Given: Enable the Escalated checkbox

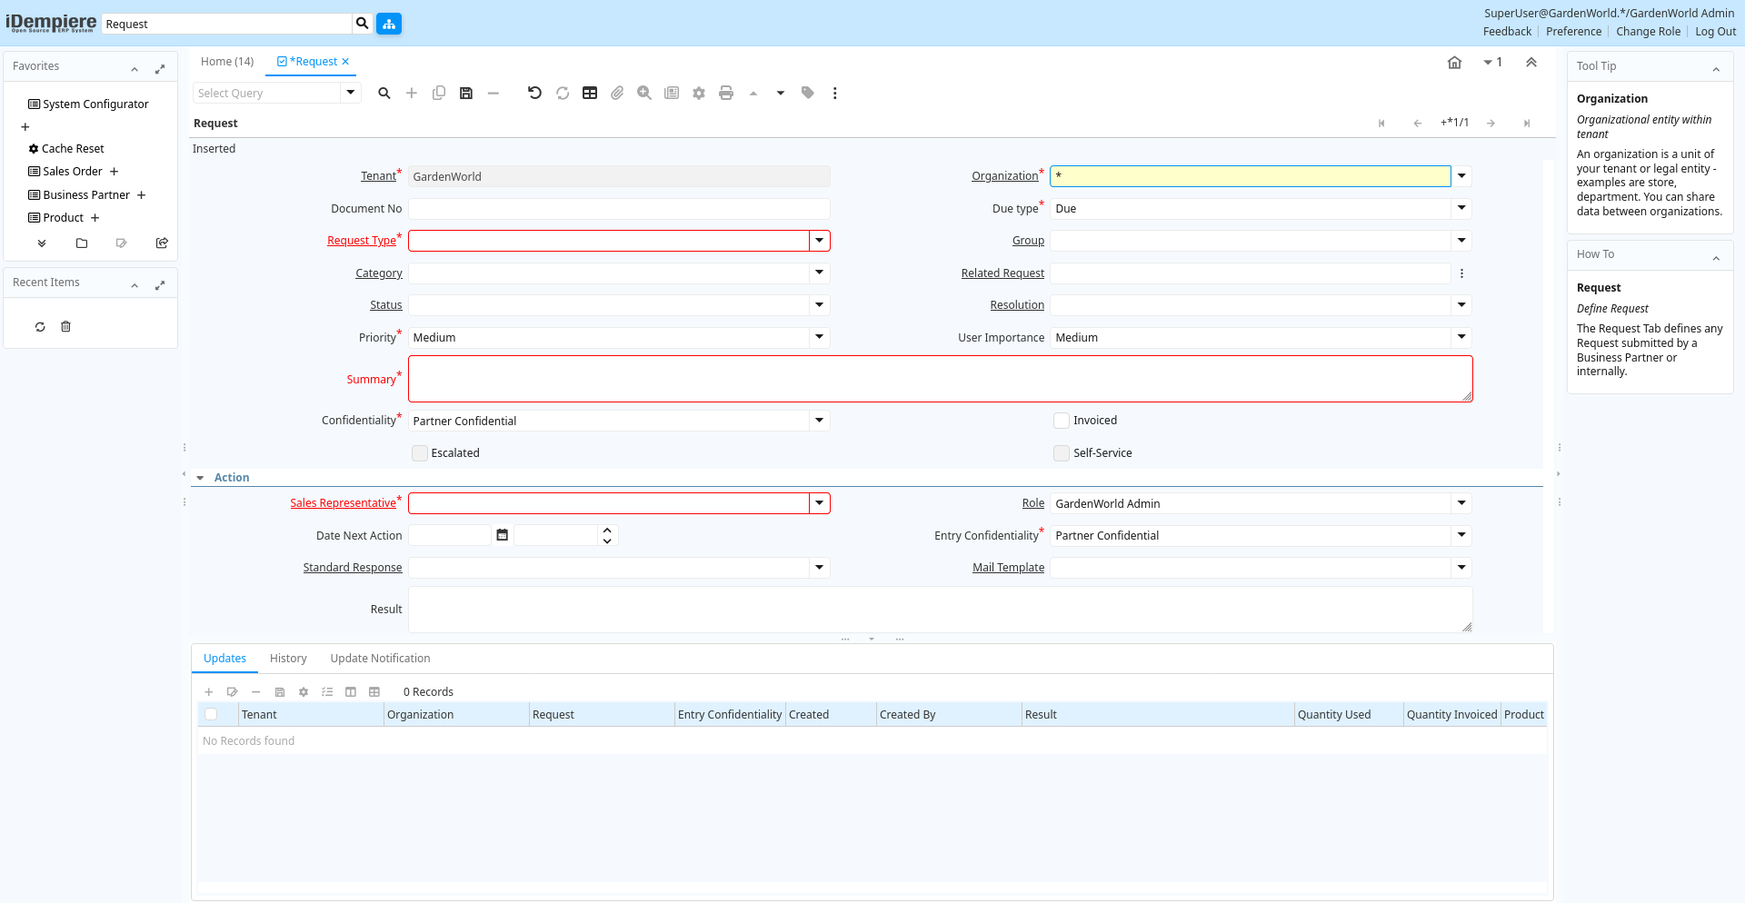Looking at the screenshot, I should (x=420, y=453).
